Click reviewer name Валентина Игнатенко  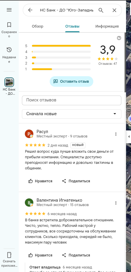59,200
